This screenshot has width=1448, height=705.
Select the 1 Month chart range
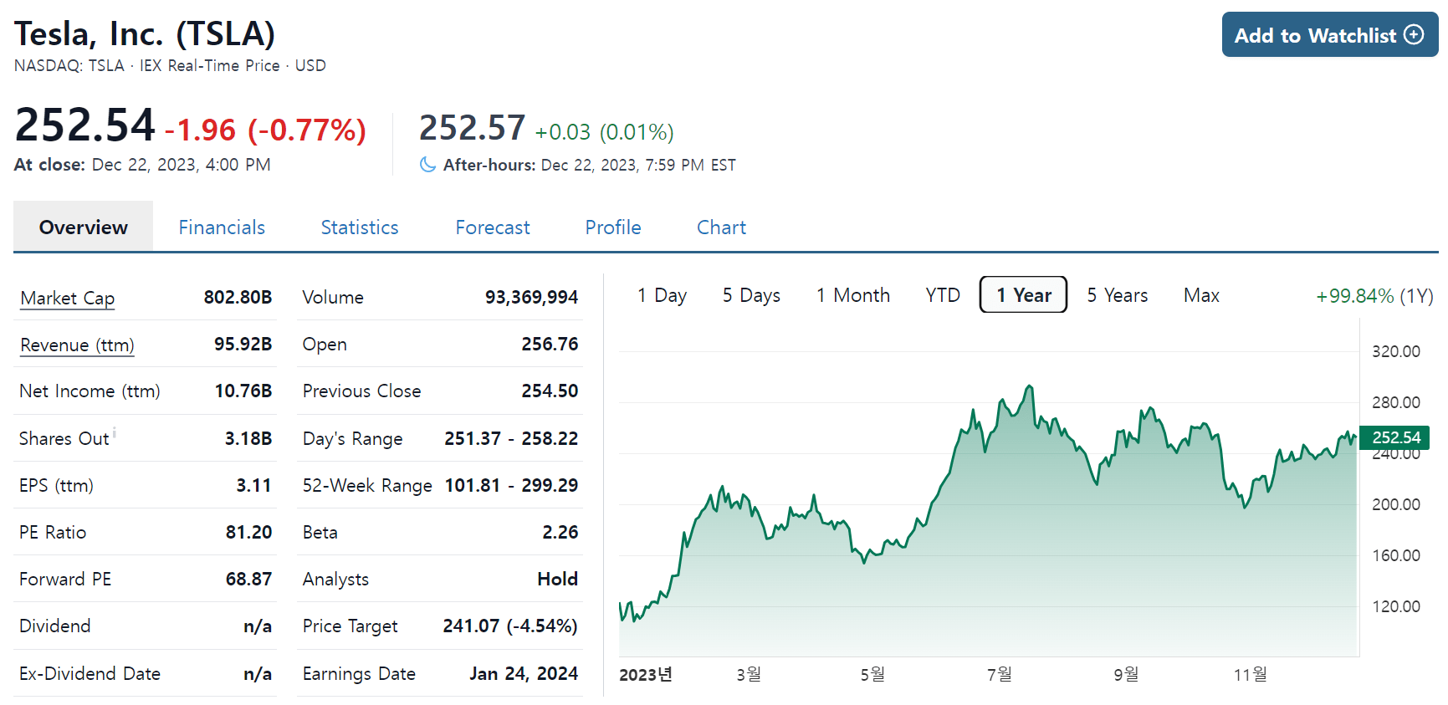[x=853, y=295]
